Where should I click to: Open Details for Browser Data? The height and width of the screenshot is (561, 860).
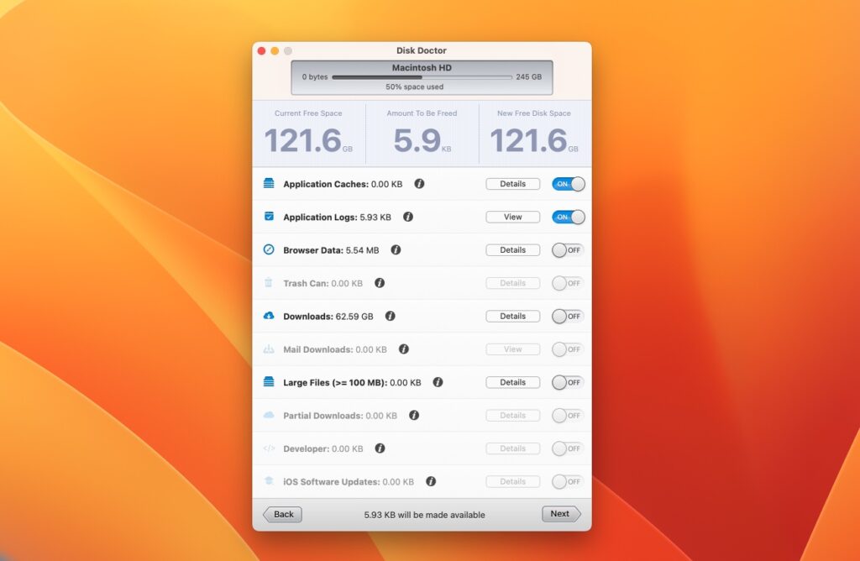[512, 249]
